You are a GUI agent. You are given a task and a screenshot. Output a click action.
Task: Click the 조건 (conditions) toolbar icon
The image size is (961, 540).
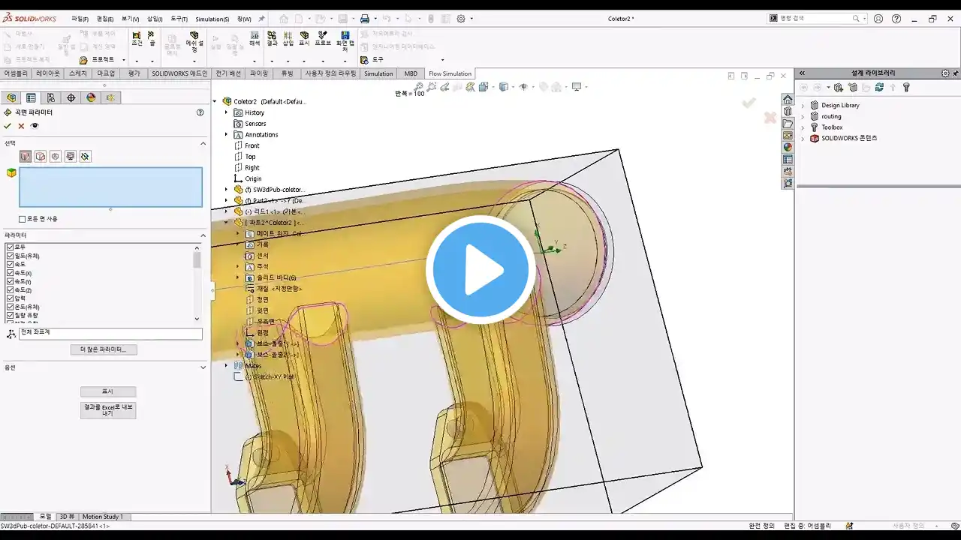(137, 39)
